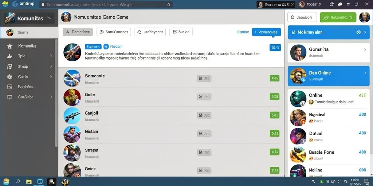Click the bookmark star in address bar
The image size is (373, 186).
pyautogui.click(x=168, y=4)
